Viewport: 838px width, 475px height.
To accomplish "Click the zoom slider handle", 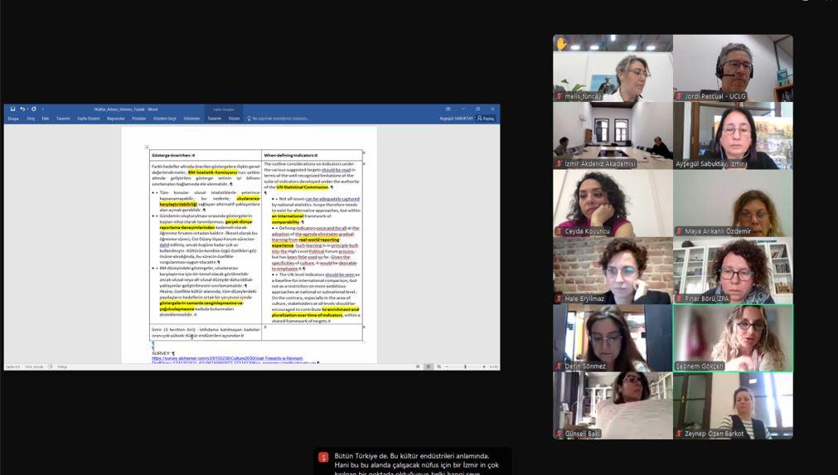I will [465, 366].
